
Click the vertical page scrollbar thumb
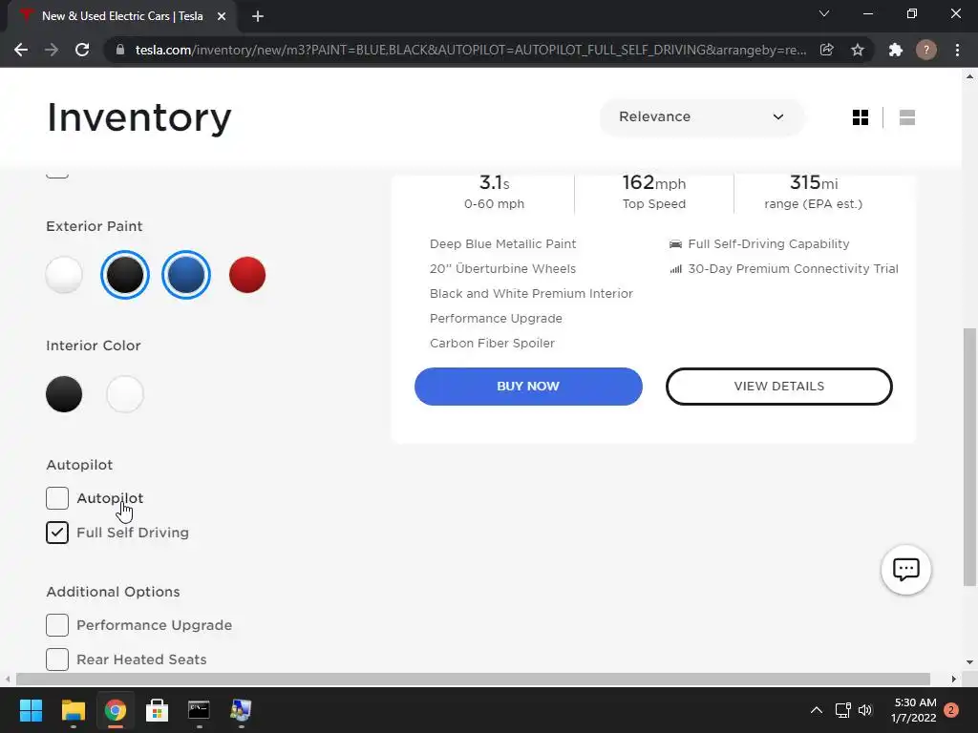(969, 456)
